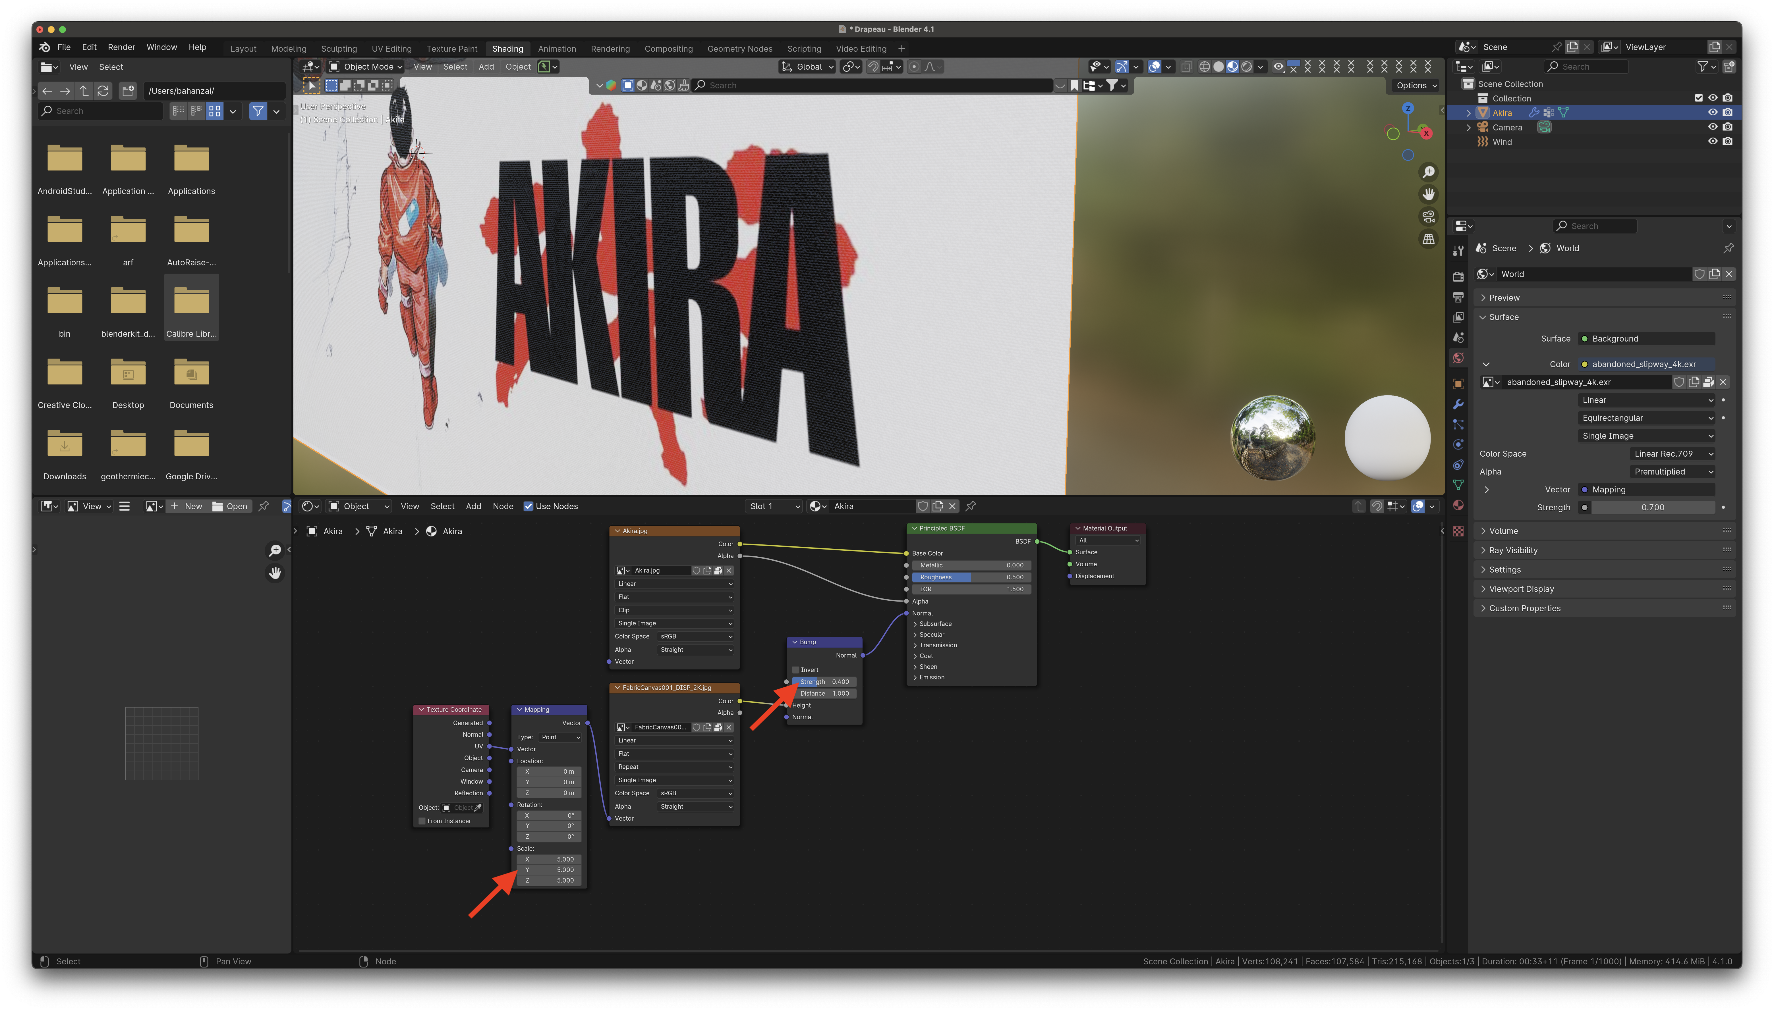1774x1011 pixels.
Task: Open the Global transform orientation dropdown
Action: (x=807, y=67)
